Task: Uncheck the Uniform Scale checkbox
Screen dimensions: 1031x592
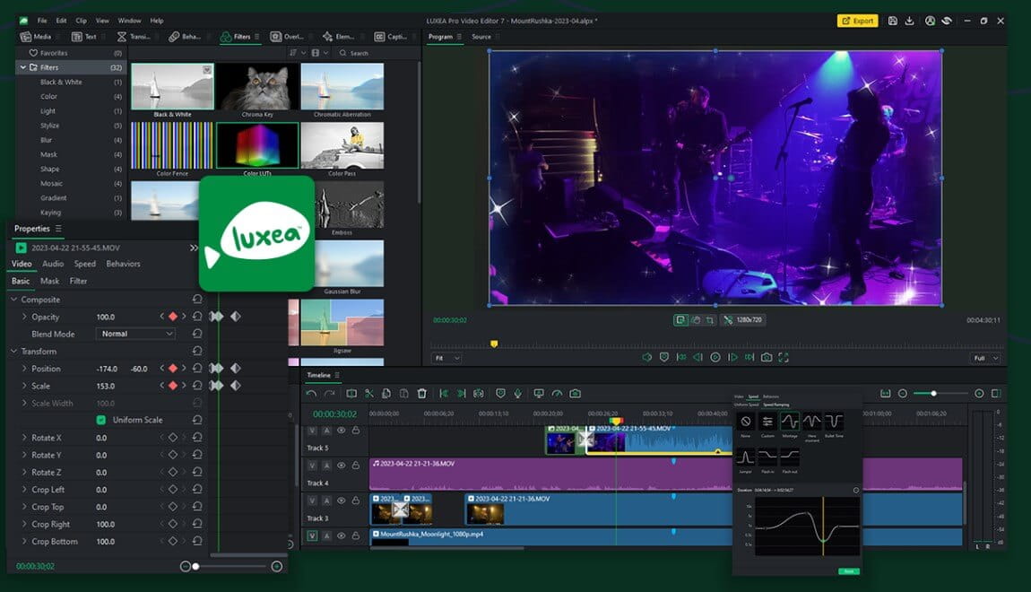Action: (101, 420)
